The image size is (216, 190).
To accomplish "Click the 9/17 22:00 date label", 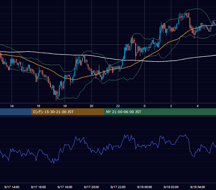I will click(118, 187).
